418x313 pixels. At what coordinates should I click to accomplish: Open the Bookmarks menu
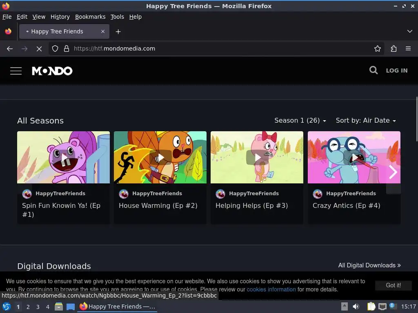point(90,17)
